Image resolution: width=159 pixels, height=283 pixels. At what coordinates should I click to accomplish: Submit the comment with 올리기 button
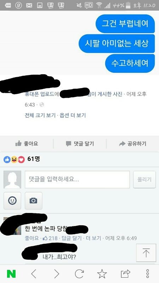tap(145, 179)
